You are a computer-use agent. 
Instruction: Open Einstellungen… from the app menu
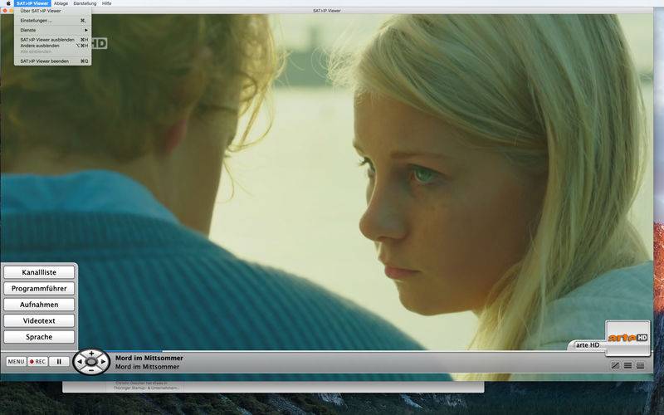point(52,20)
